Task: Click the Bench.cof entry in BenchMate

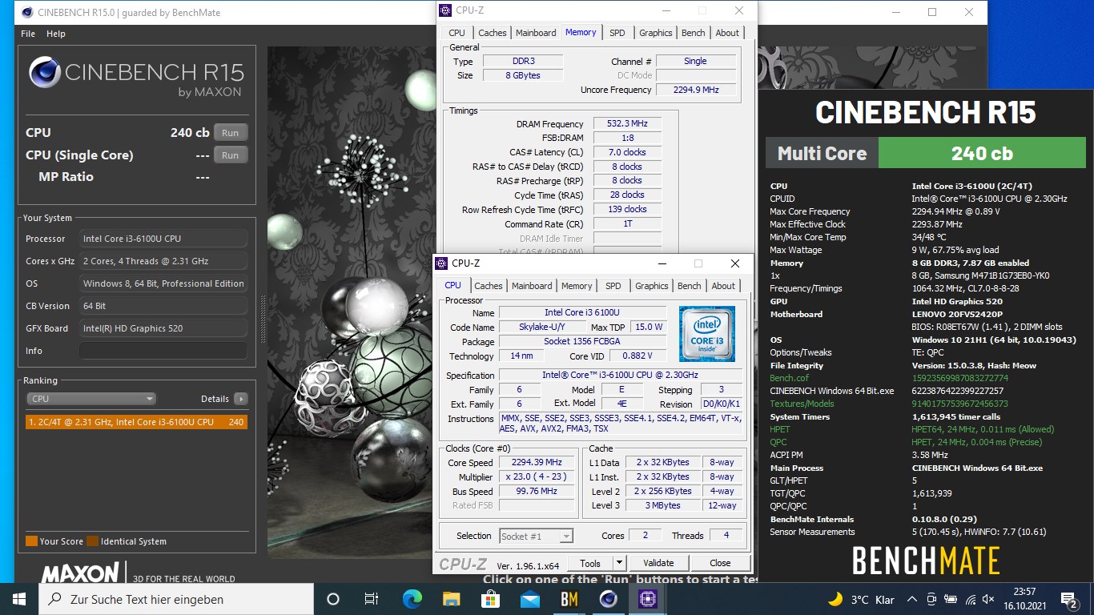Action: tap(789, 378)
